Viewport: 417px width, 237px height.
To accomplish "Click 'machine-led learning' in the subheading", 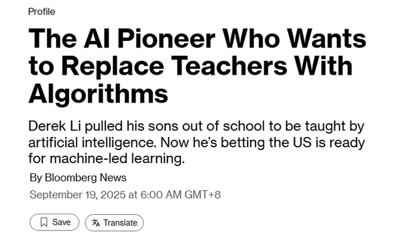I will click(x=117, y=159).
